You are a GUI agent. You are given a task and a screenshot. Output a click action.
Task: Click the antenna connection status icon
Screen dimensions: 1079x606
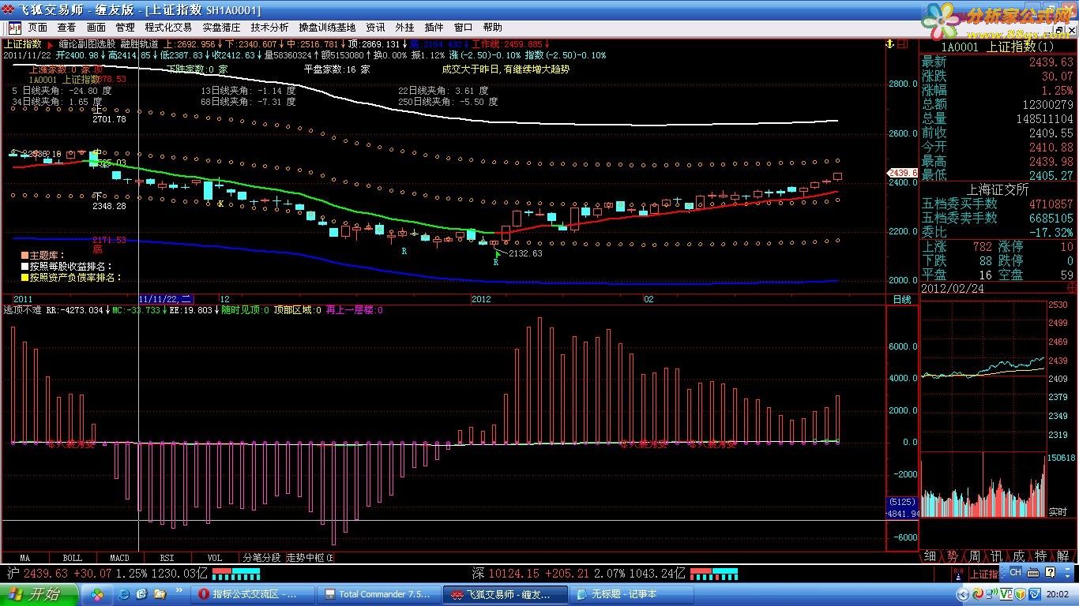pyautogui.click(x=958, y=574)
